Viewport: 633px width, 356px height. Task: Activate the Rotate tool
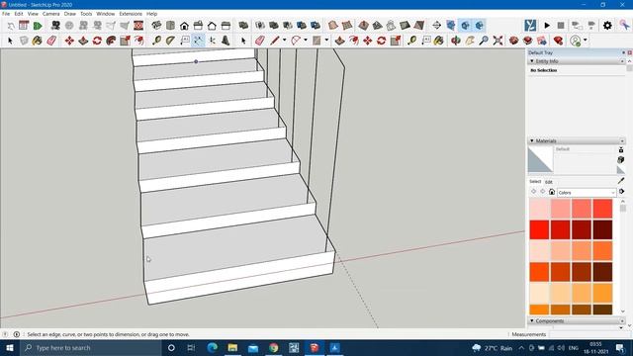click(97, 41)
